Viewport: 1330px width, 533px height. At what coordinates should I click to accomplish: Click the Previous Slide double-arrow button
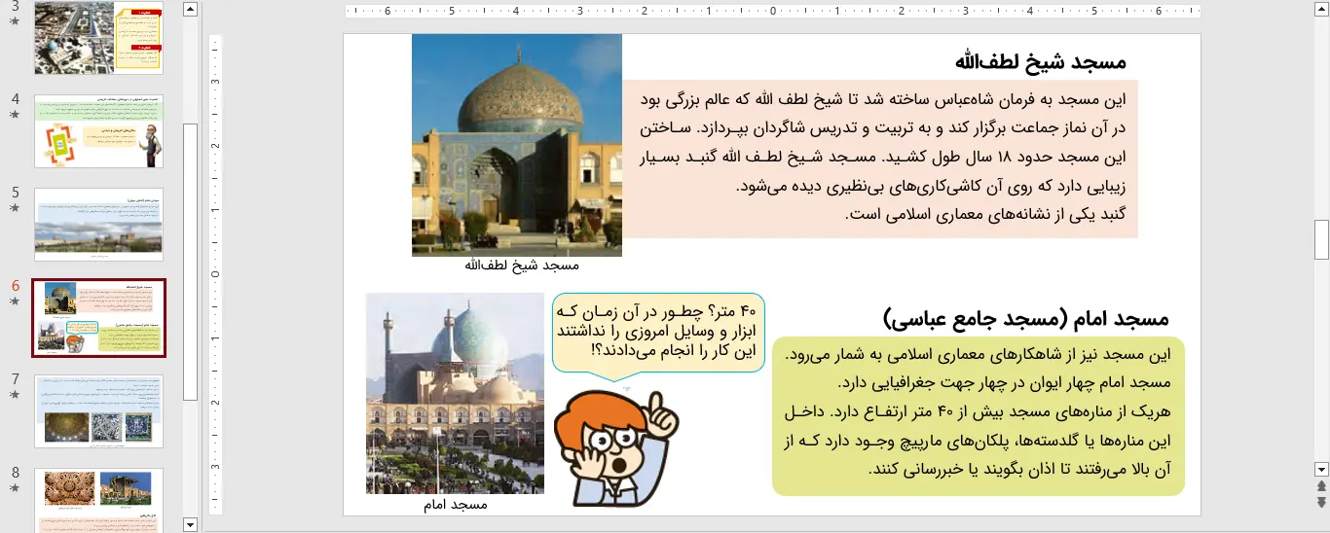click(x=1321, y=485)
